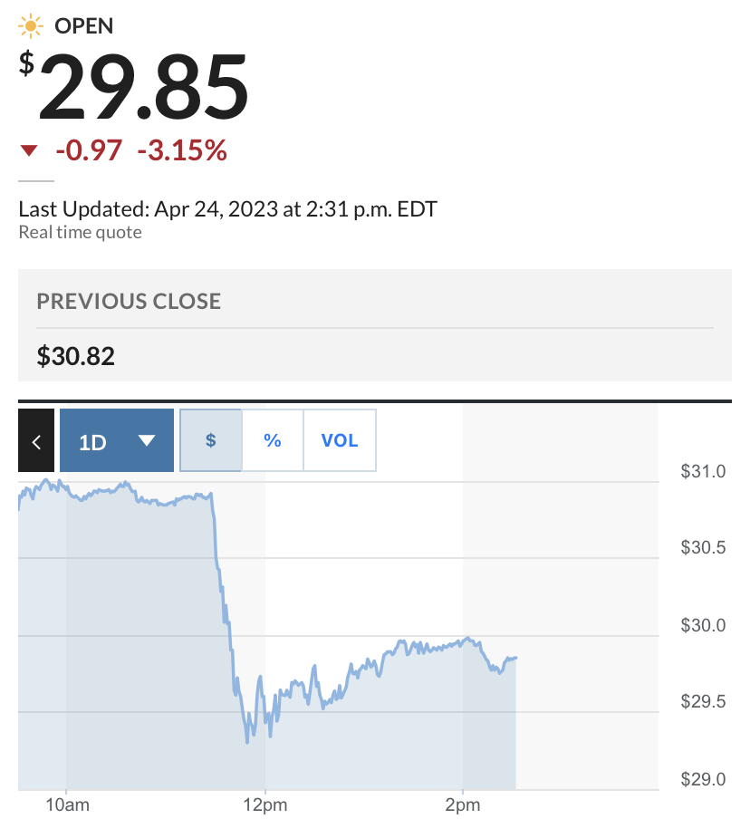This screenshot has width=750, height=838.
Task: Click the $30.0 price axis label
Action: [x=703, y=625]
